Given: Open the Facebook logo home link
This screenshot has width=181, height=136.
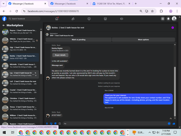Looking at the screenshot, I should pyautogui.click(x=4, y=19).
